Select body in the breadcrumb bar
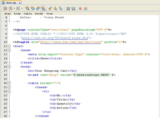 tap(17, 14)
